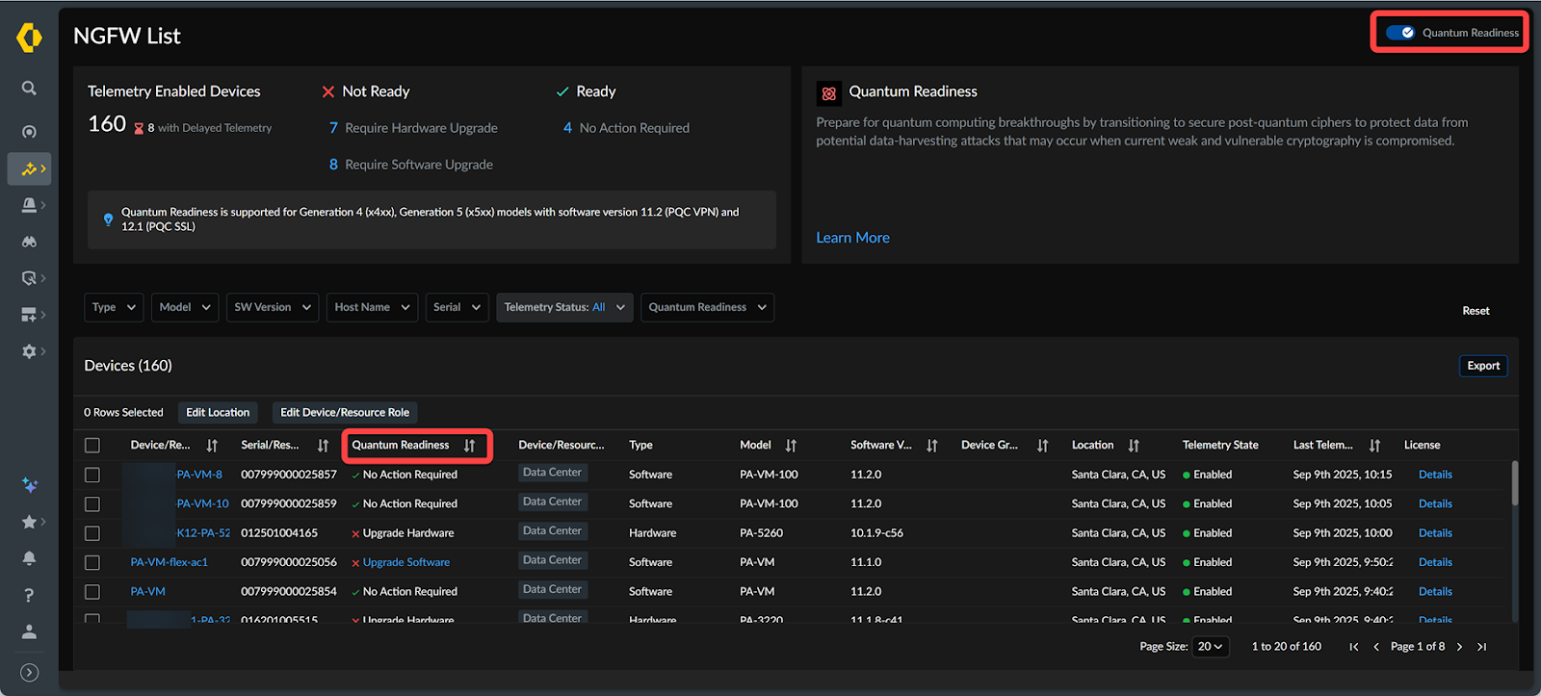Go to the next page arrow
The height and width of the screenshot is (696, 1541).
[x=1459, y=647]
